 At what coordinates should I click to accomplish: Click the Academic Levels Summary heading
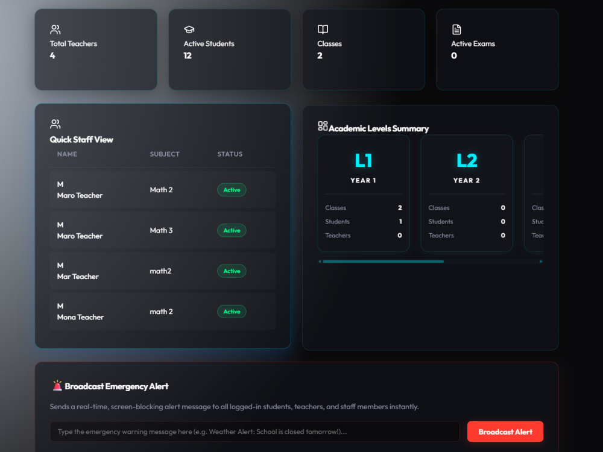coord(379,128)
